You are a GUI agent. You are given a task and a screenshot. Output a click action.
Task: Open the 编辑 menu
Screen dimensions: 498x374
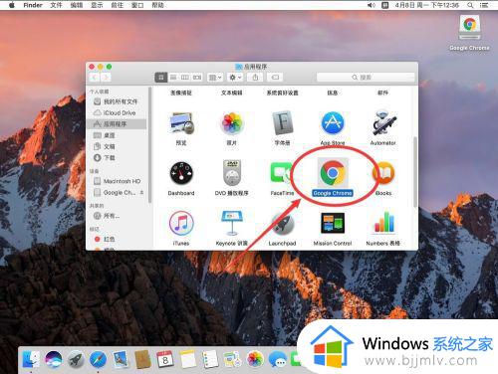(x=77, y=5)
